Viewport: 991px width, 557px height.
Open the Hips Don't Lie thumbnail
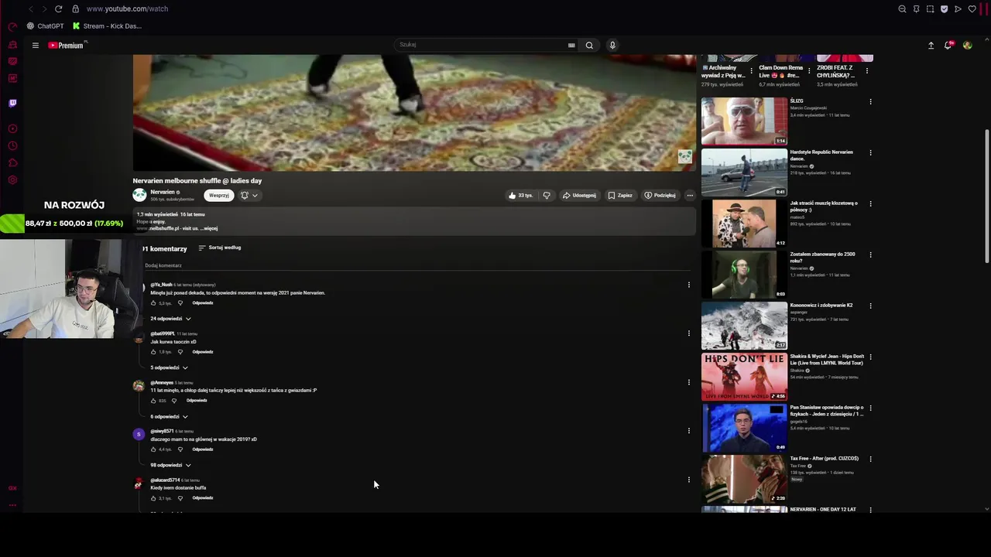744,377
